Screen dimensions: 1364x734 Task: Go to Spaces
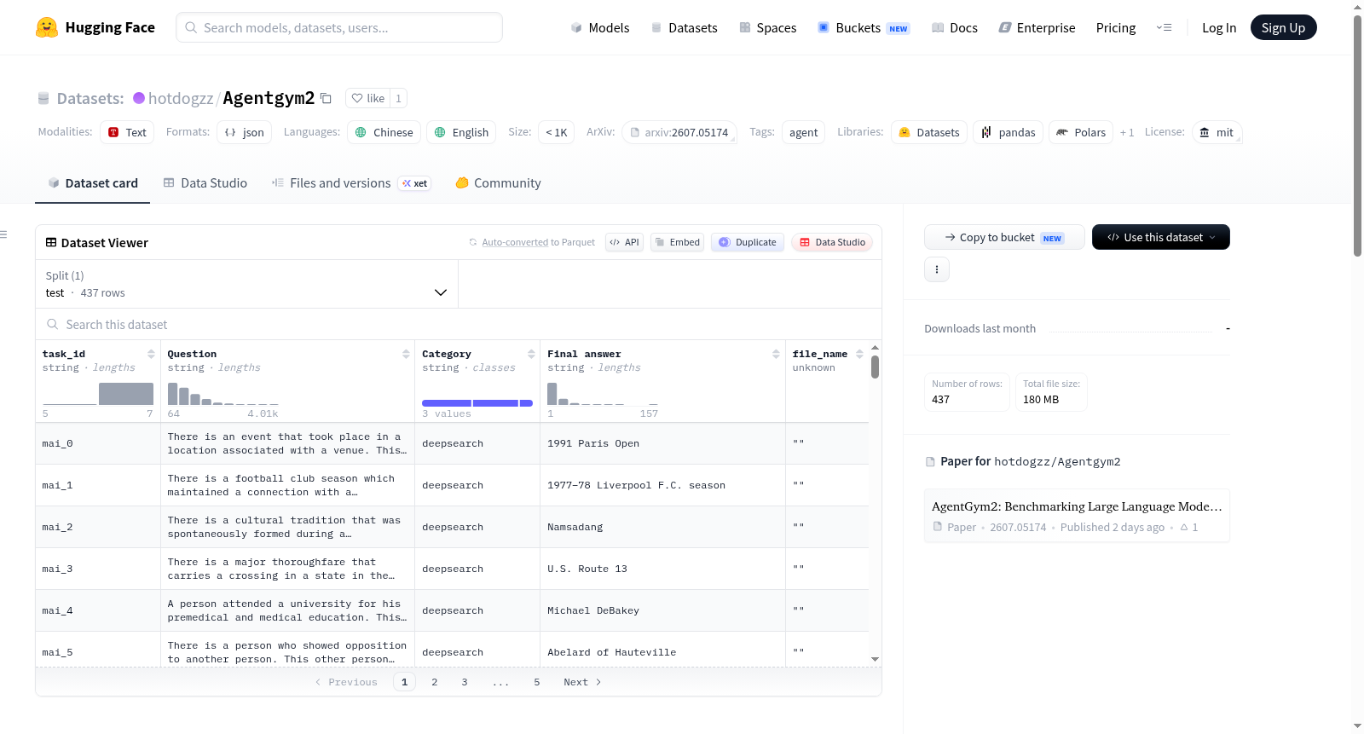click(x=767, y=28)
